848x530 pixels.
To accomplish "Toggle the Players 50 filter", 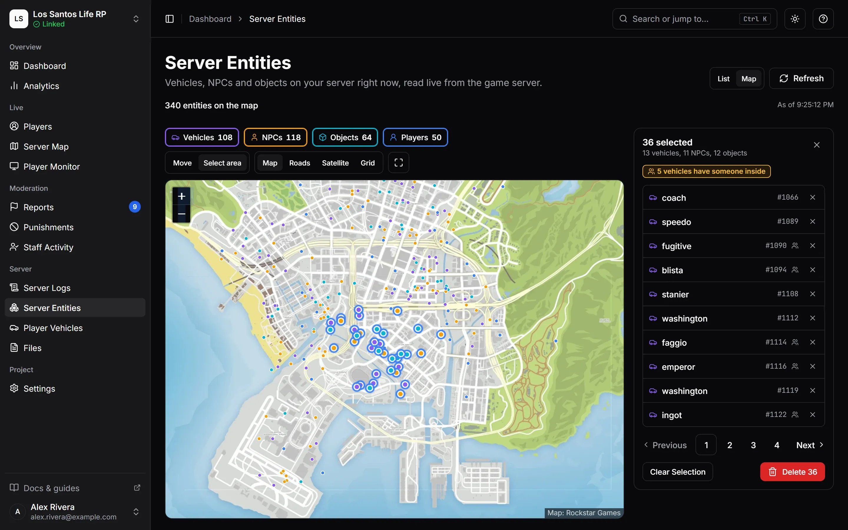I will [415, 138].
